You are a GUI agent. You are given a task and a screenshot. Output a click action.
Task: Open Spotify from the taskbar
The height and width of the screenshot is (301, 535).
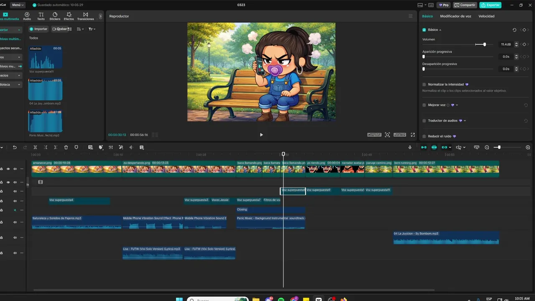tap(281, 300)
